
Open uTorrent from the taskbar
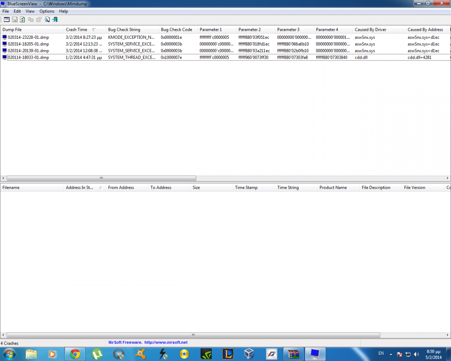[97, 354]
